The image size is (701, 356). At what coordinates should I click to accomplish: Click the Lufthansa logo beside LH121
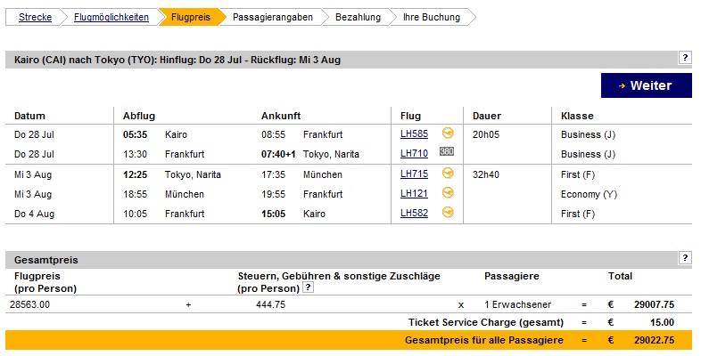[448, 193]
